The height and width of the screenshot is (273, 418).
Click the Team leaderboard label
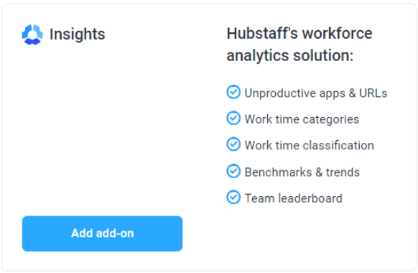[x=293, y=198]
